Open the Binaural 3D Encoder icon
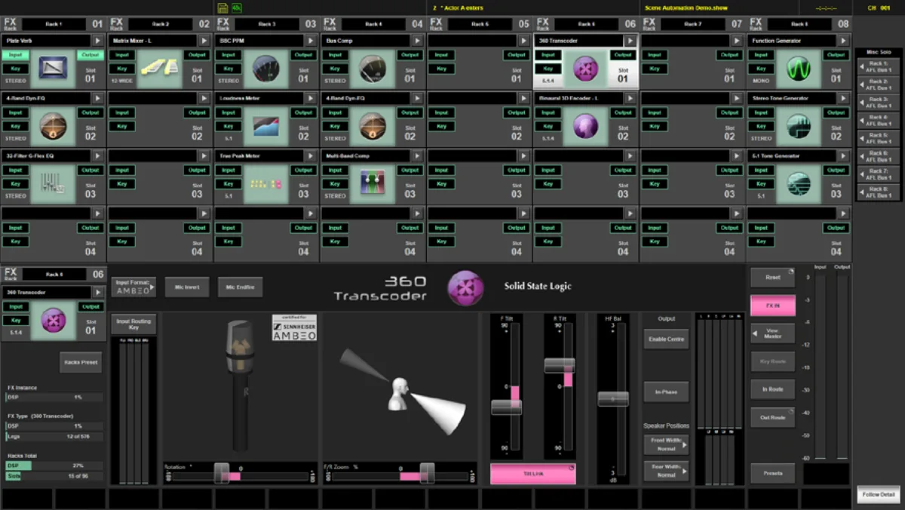The height and width of the screenshot is (510, 905). (586, 126)
